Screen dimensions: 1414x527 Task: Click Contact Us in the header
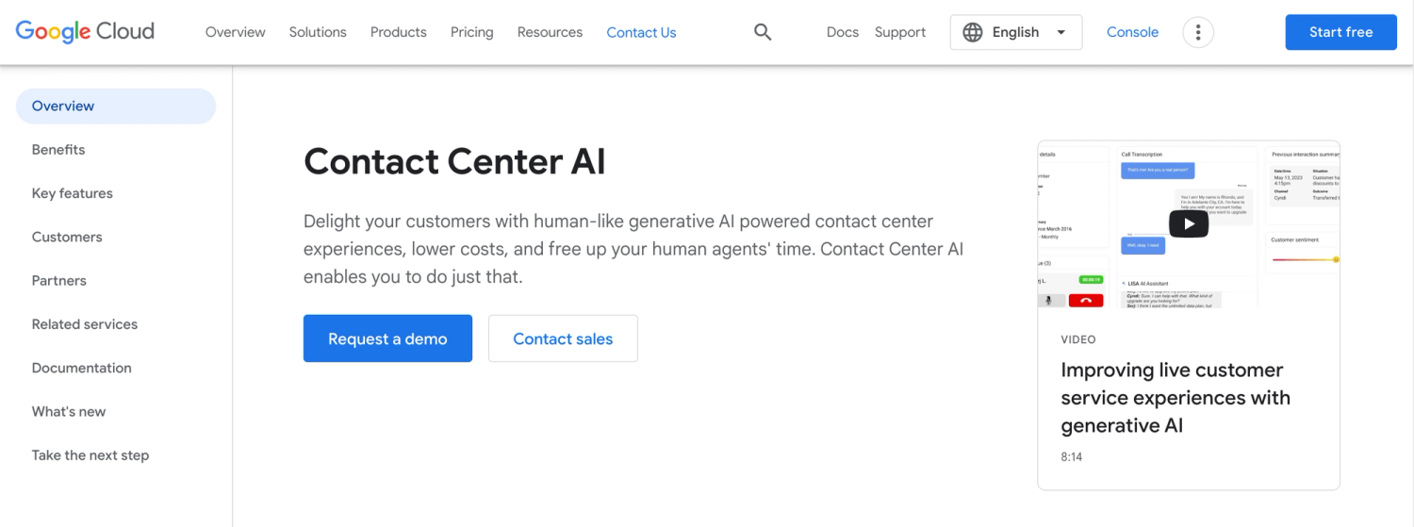[641, 32]
